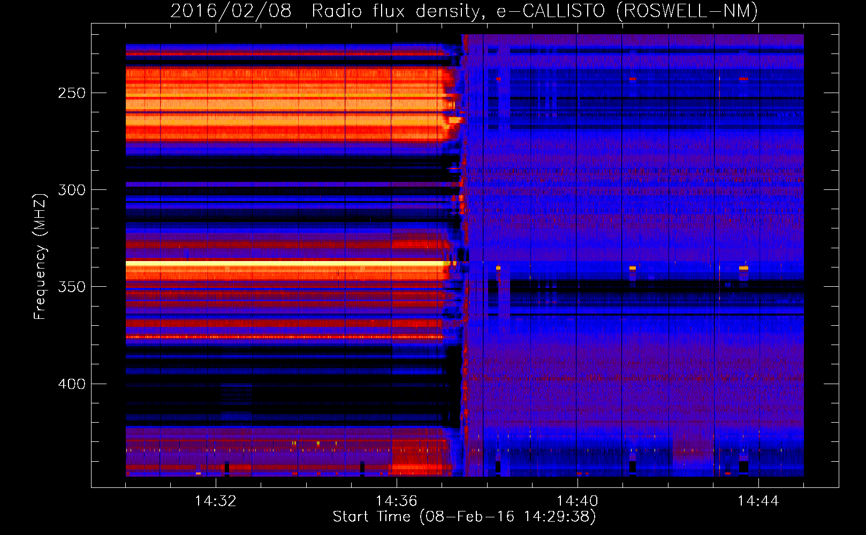Click the 14:36 time tick label
866x535 pixels.
point(397,501)
